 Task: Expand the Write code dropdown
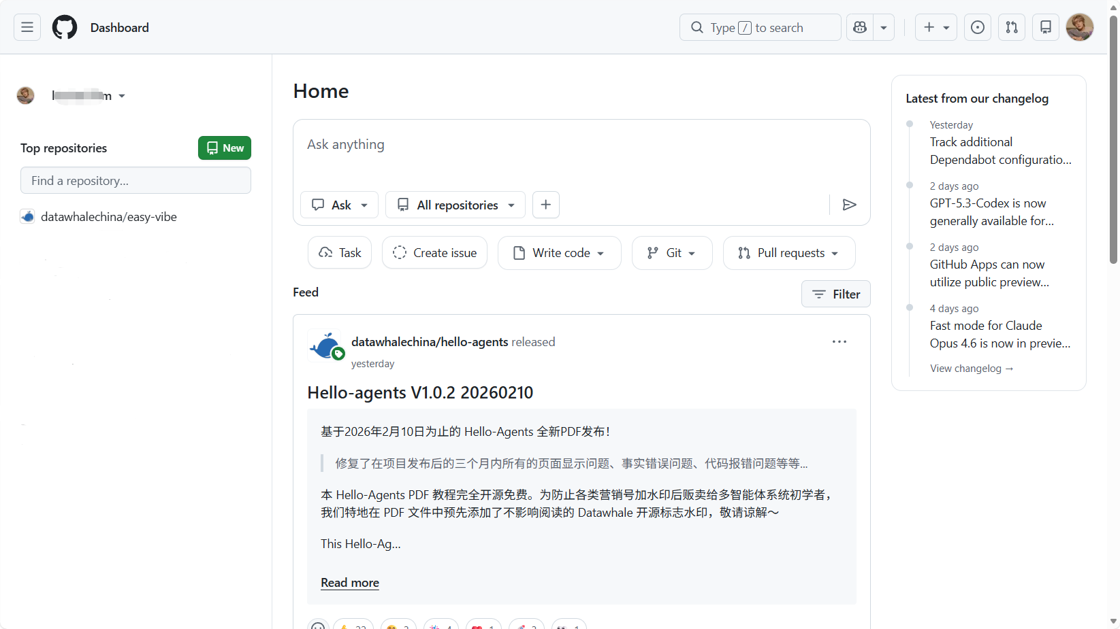[559, 253]
